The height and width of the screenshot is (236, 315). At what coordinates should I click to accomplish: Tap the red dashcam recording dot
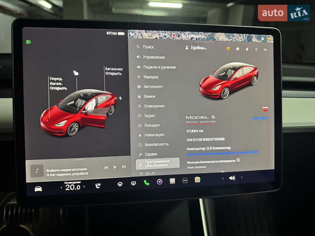(x=174, y=35)
